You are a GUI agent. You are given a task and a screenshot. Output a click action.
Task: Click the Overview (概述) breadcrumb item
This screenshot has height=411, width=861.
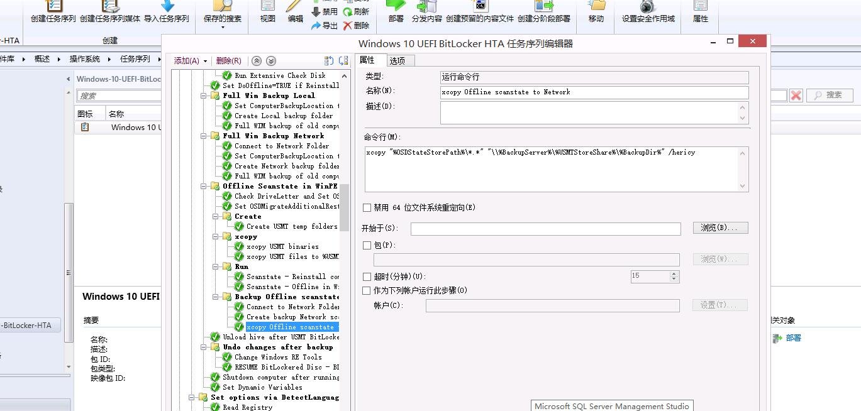coord(42,59)
